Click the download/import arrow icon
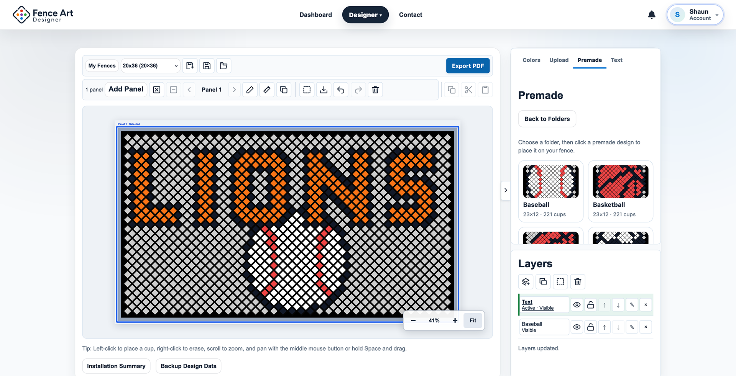The image size is (736, 376). [324, 90]
